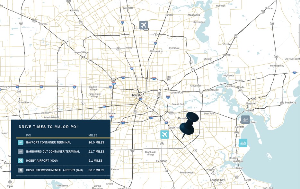Click the MILES column header
Screen dimensions: 300x189
pos(93,135)
